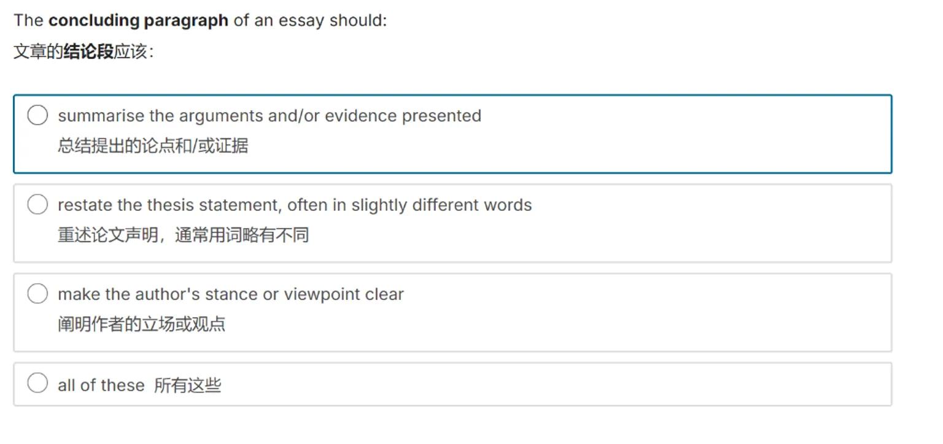Choose the "make the author's stance" radio button
943x444 pixels.
click(x=37, y=294)
